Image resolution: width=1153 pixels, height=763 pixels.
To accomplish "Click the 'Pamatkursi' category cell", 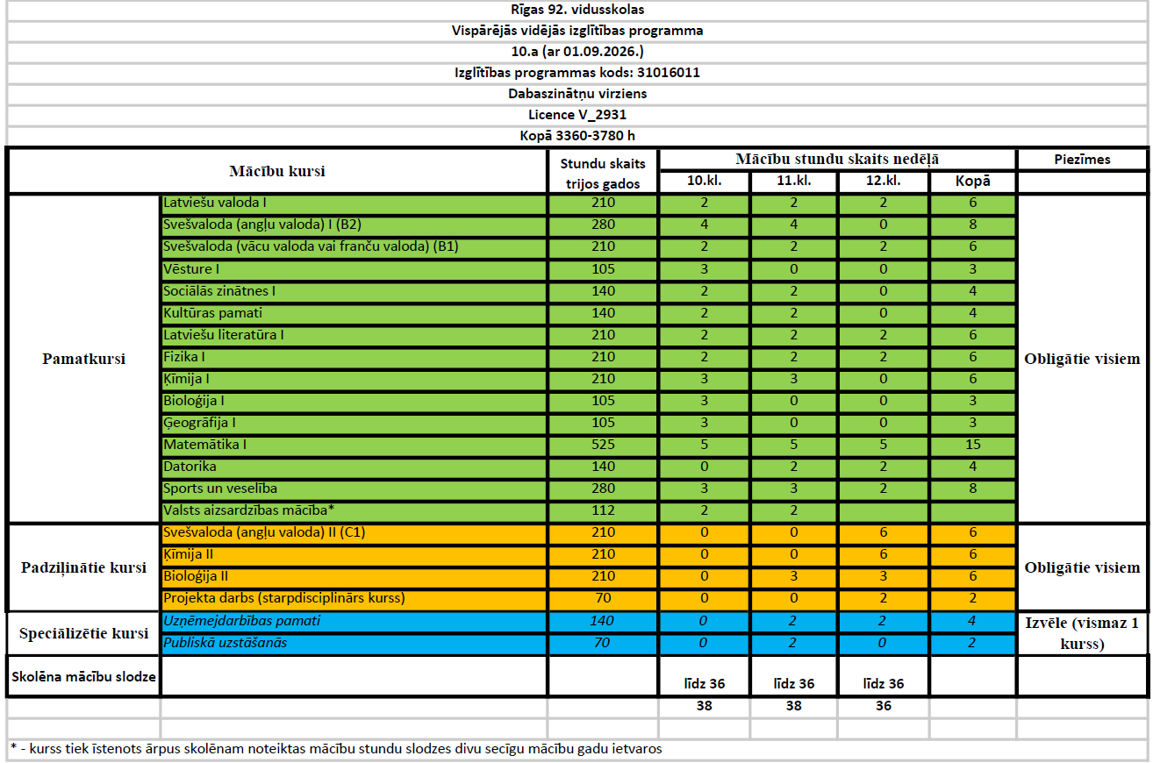I will tap(84, 359).
